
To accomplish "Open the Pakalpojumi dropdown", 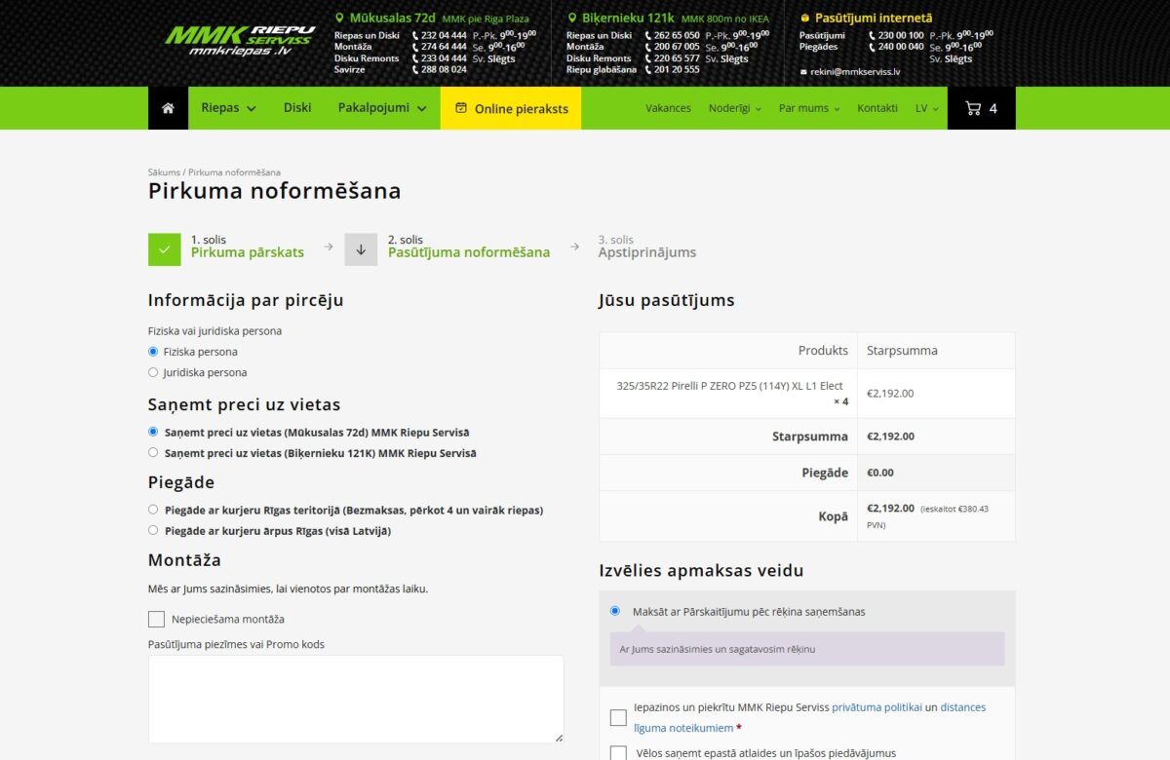I will pos(375,107).
